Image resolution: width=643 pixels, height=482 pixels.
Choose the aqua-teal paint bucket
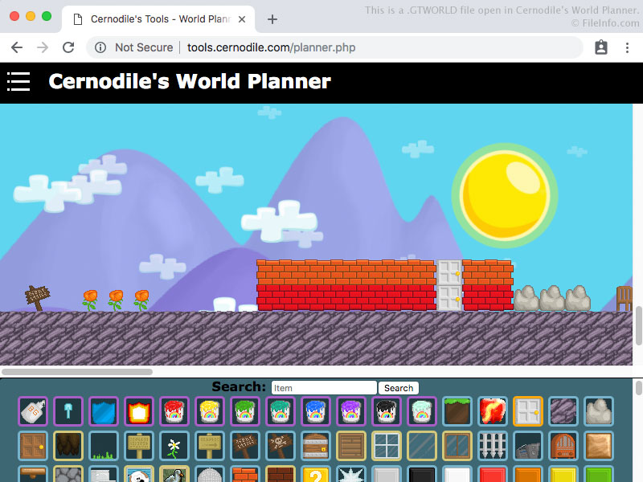(280, 411)
